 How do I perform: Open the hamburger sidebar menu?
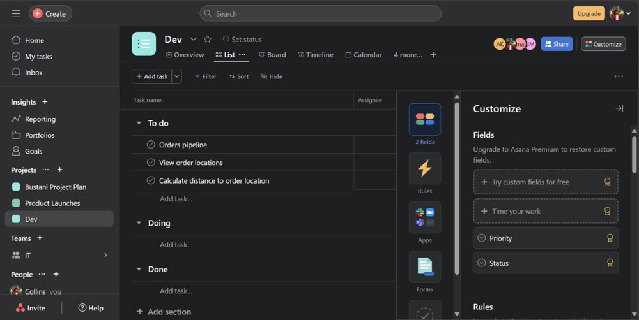tap(16, 14)
